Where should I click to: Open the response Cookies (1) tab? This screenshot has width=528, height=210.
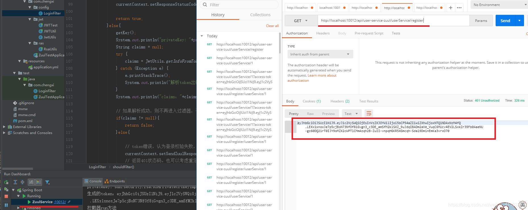pos(312,101)
